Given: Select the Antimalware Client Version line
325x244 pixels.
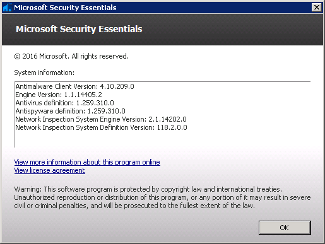Looking at the screenshot, I should point(74,86).
